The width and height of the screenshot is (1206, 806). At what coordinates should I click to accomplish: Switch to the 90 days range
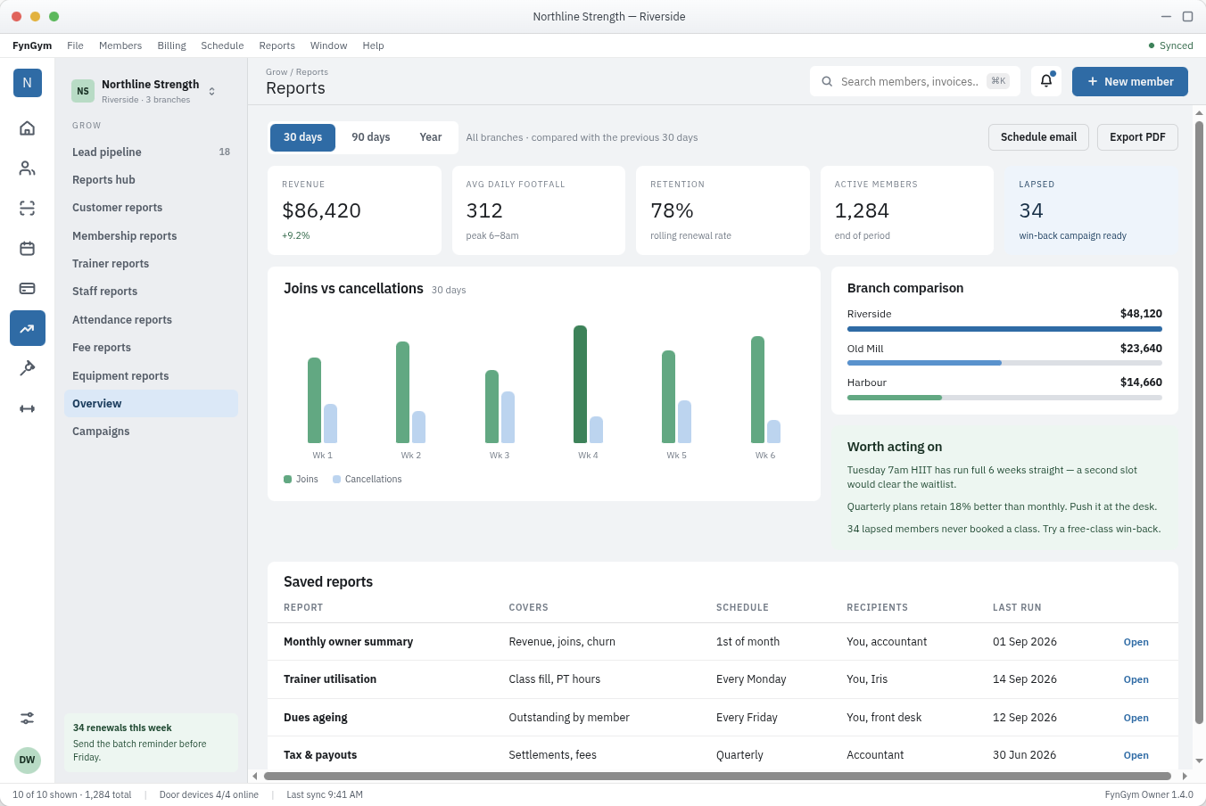[x=371, y=137]
